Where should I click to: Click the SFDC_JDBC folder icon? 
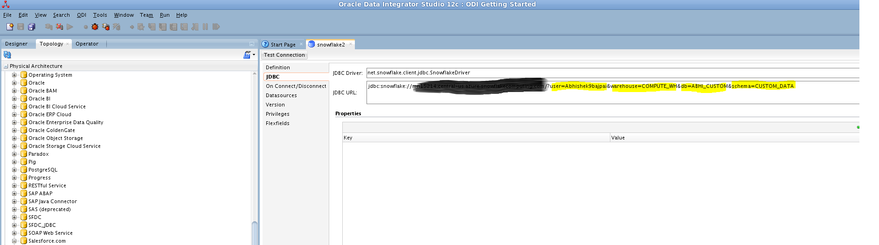[24, 225]
